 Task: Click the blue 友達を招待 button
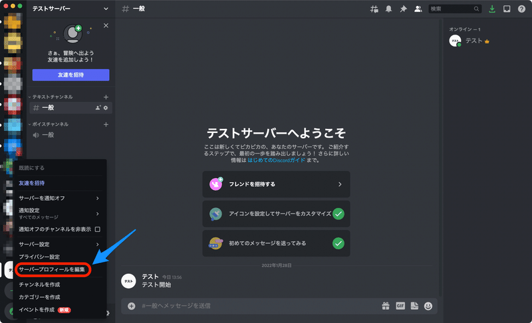[70, 75]
